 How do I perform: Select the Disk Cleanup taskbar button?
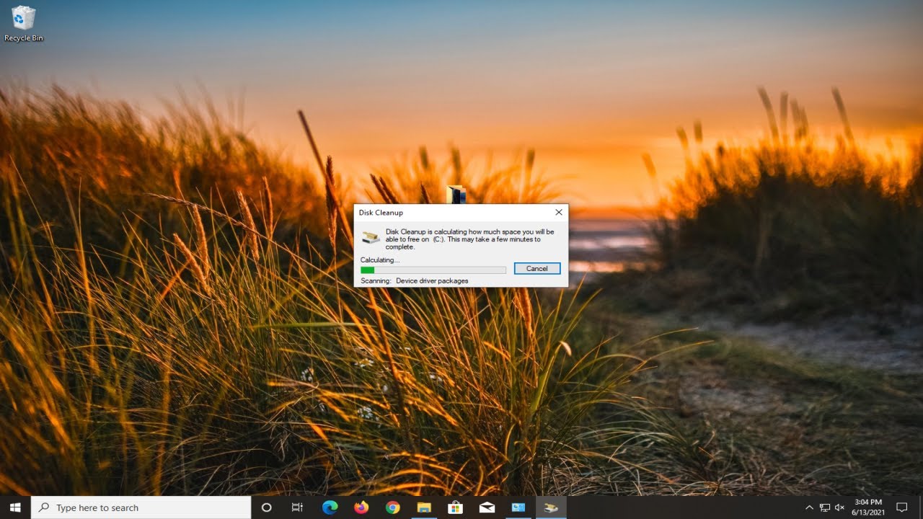[x=551, y=507]
